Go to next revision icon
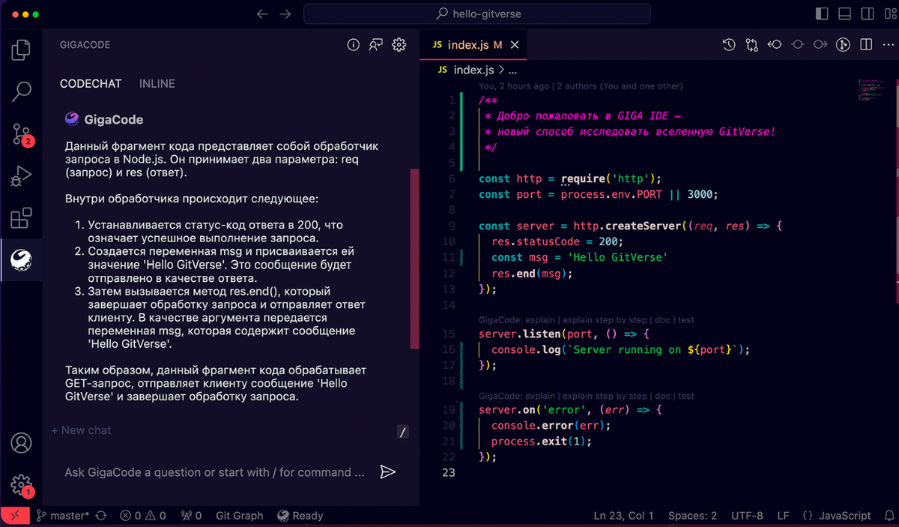The width and height of the screenshot is (899, 527). 820,45
